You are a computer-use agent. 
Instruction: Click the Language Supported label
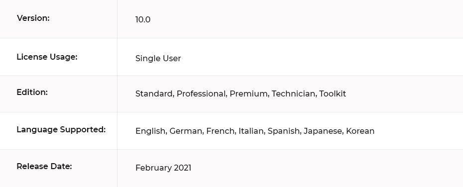[61, 129]
